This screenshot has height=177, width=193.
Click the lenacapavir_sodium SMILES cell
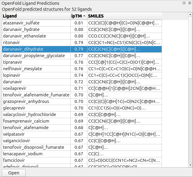point(124,154)
